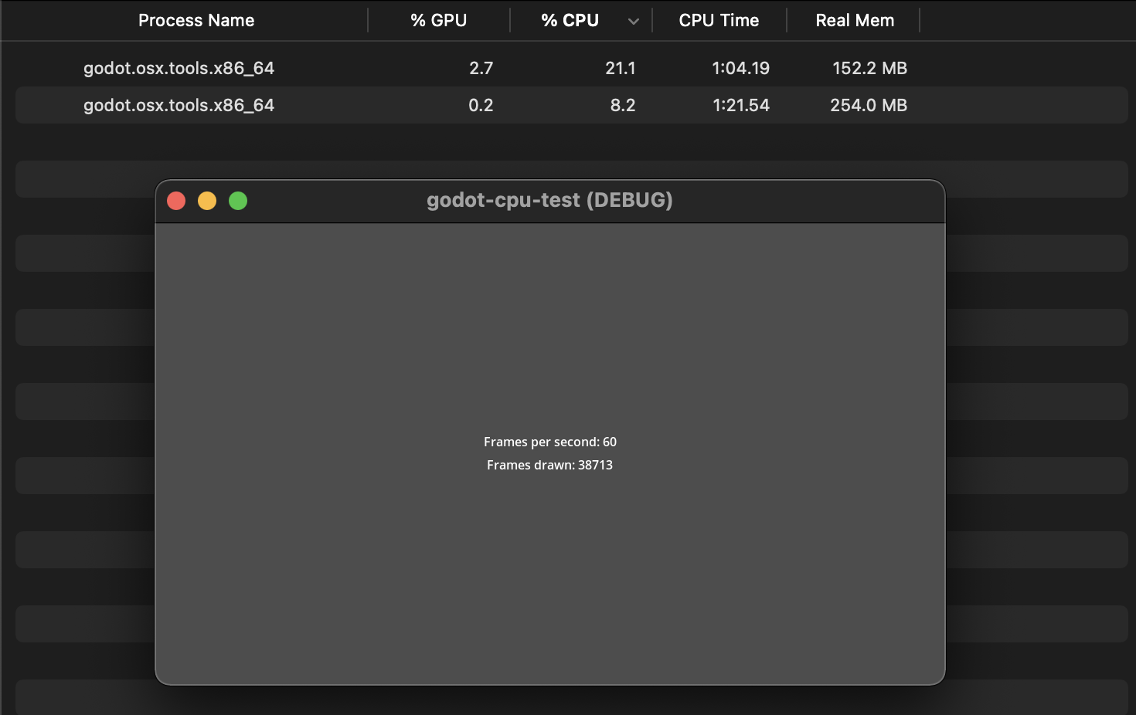Select the second godot.osx.tools.x86_64 process
This screenshot has height=715, width=1136.
pos(179,105)
